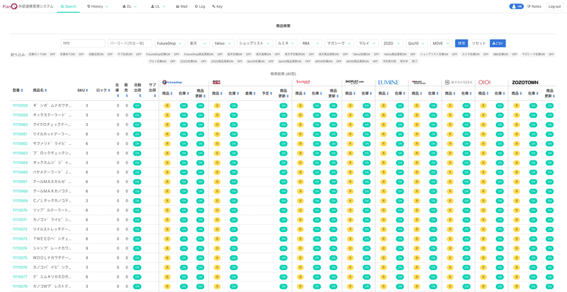
Task: Click the Yahoo logo in table header
Action: (303, 82)
